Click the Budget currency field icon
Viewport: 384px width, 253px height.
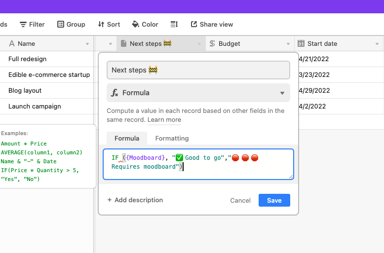click(212, 43)
